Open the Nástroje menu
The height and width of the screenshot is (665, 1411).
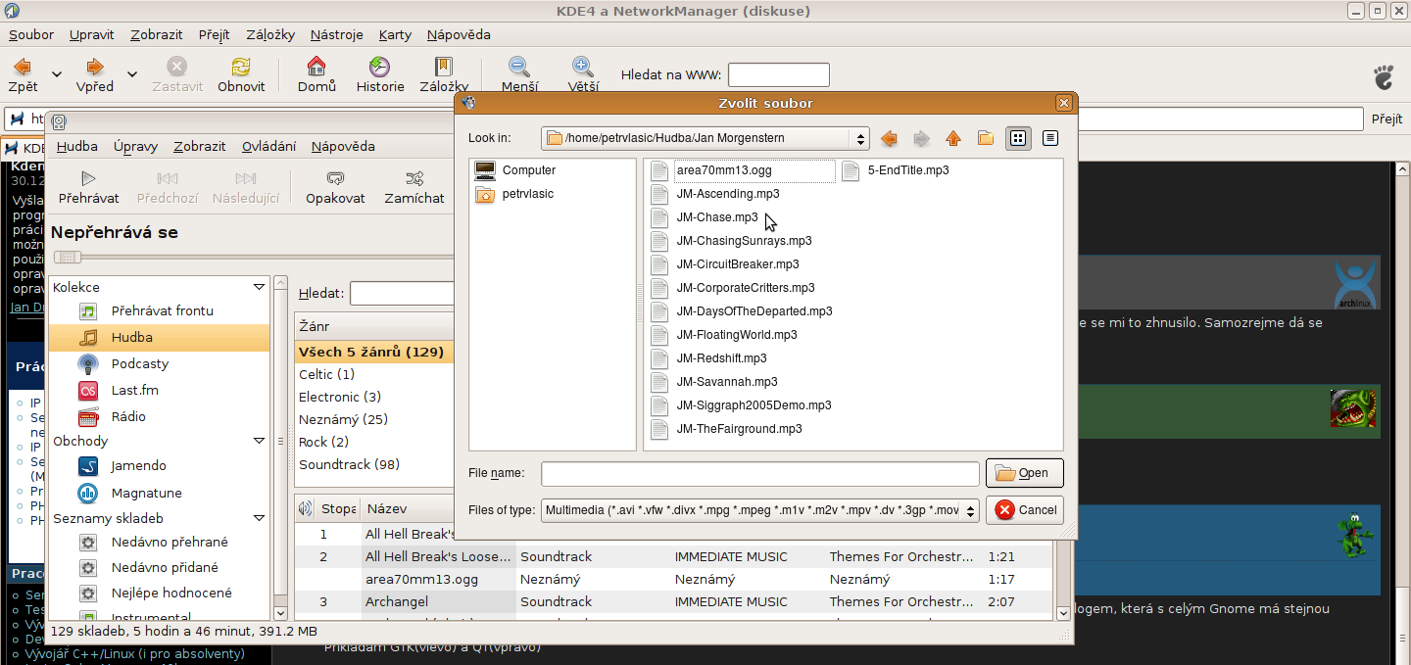(x=336, y=34)
